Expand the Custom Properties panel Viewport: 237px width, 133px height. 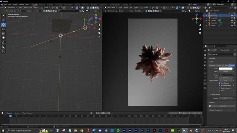click(216, 110)
